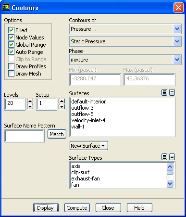The width and height of the screenshot is (186, 217).
Task: Disable the Global Range checkbox
Action: (11, 45)
